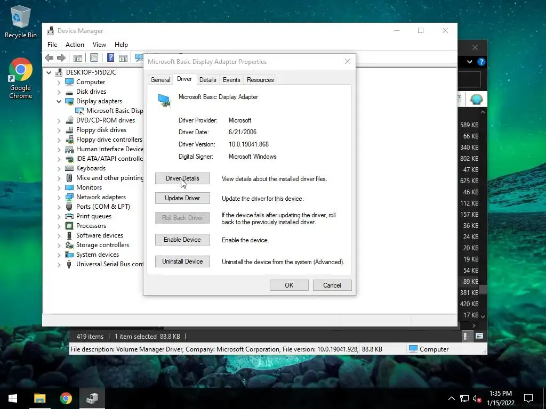The height and width of the screenshot is (409, 546).
Task: Open the Recycle Bin desktop icon
Action: pos(21,22)
